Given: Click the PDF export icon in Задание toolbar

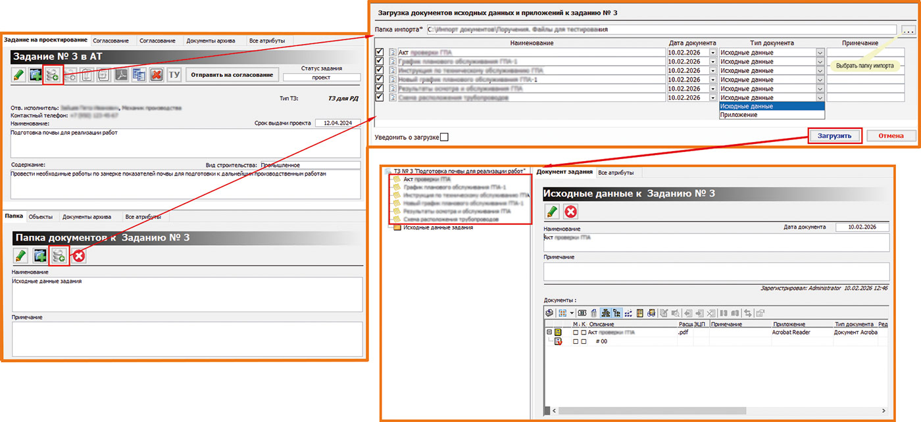Looking at the screenshot, I should point(122,75).
